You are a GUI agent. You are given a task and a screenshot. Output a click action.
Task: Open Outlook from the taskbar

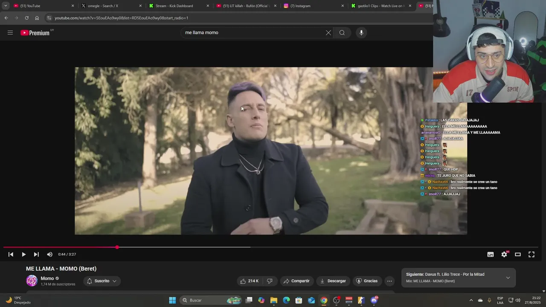pyautogui.click(x=311, y=300)
